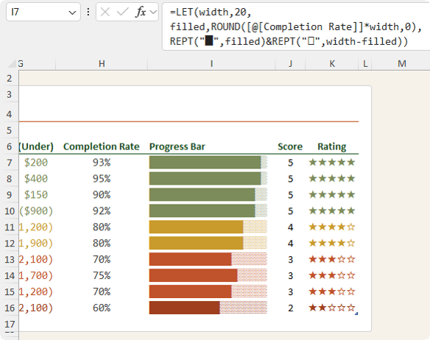
Task: Select column K header
Action: (x=332, y=63)
